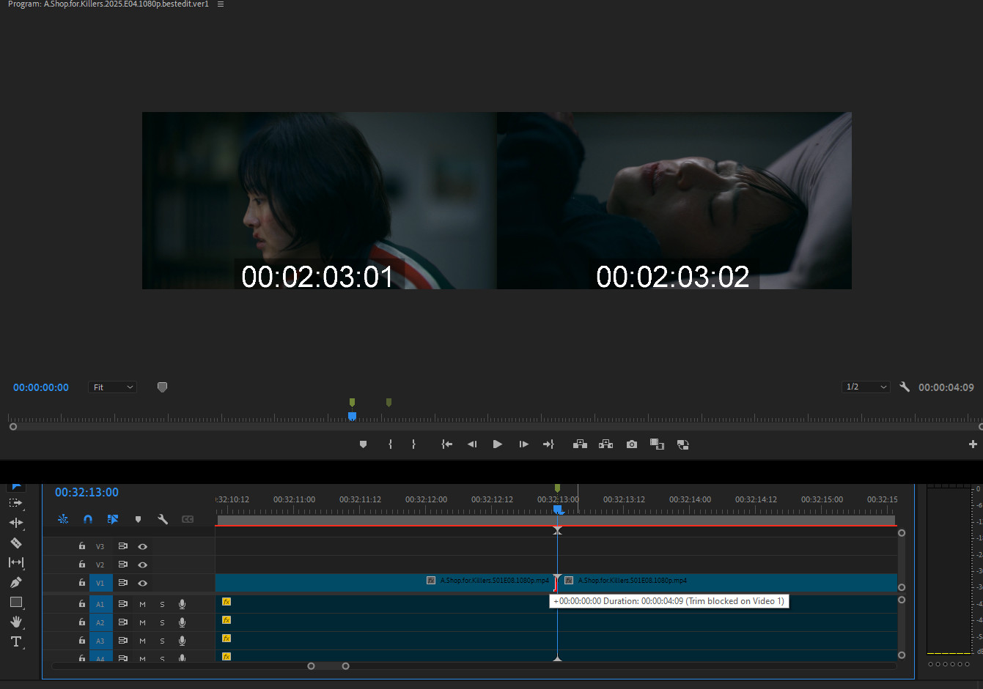Open timeline display settings wrench
Viewport: 983px width, 689px height.
[163, 519]
